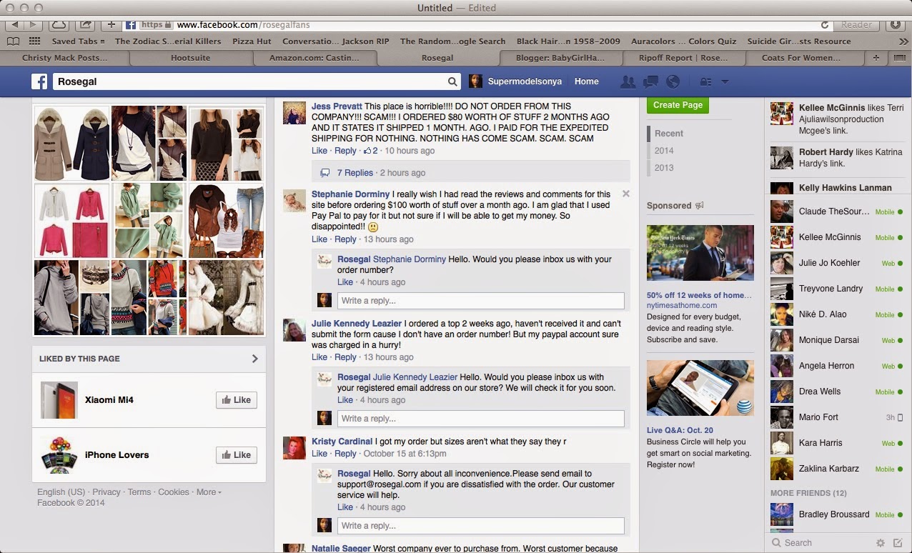Click Safari back button
The height and width of the screenshot is (553, 912).
[14, 24]
